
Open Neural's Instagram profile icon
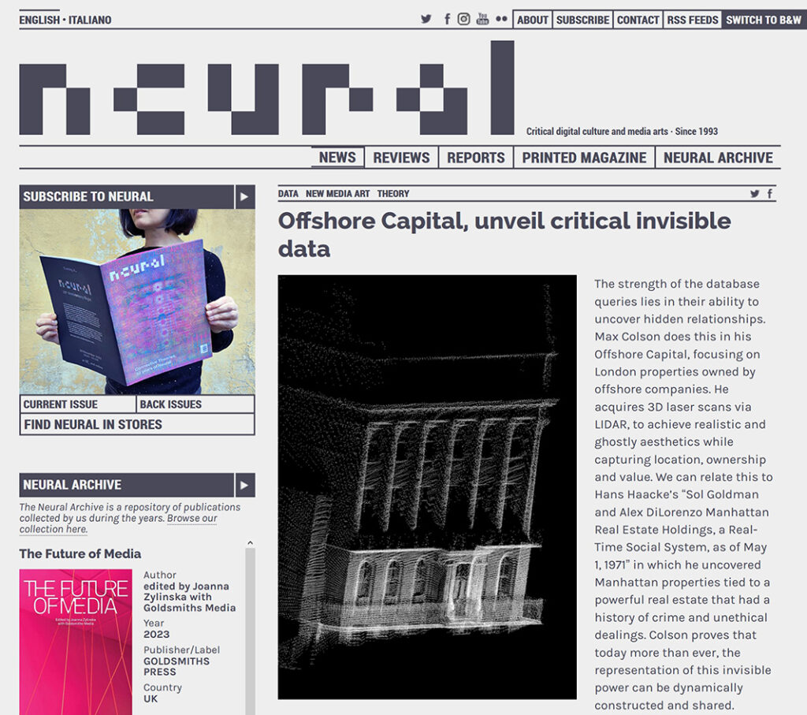pyautogui.click(x=464, y=20)
